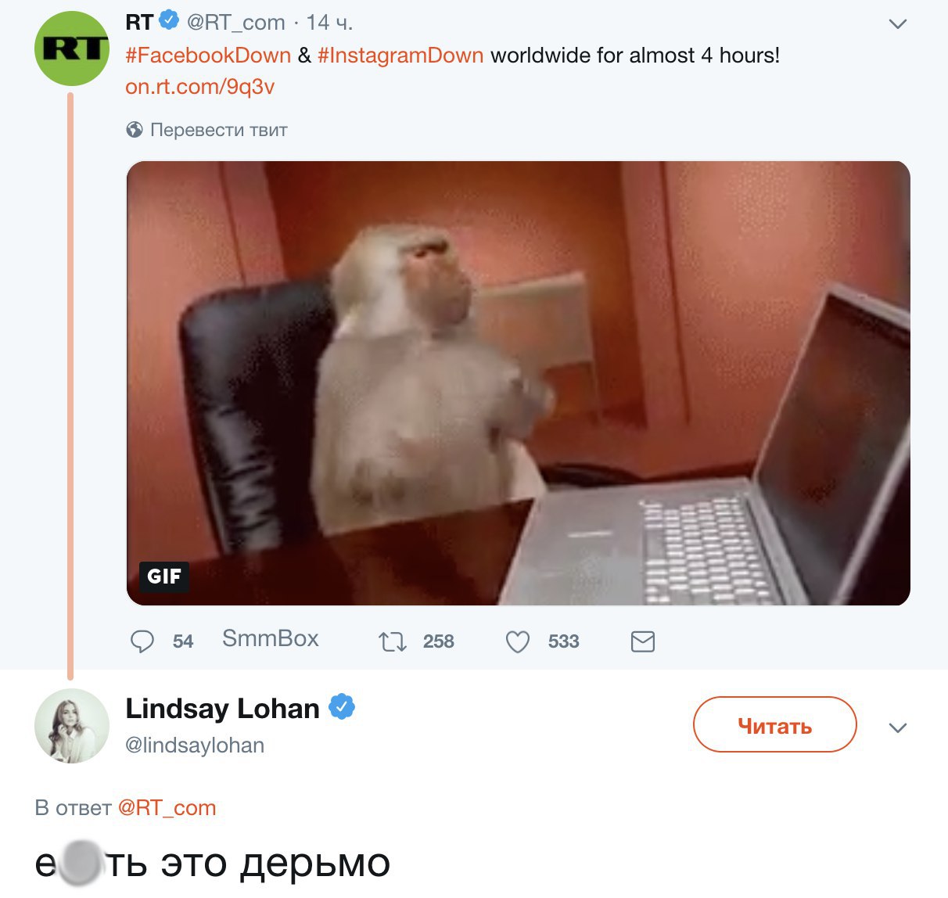
Task: Follow Lindsay Lohan with Читать button
Action: click(775, 725)
